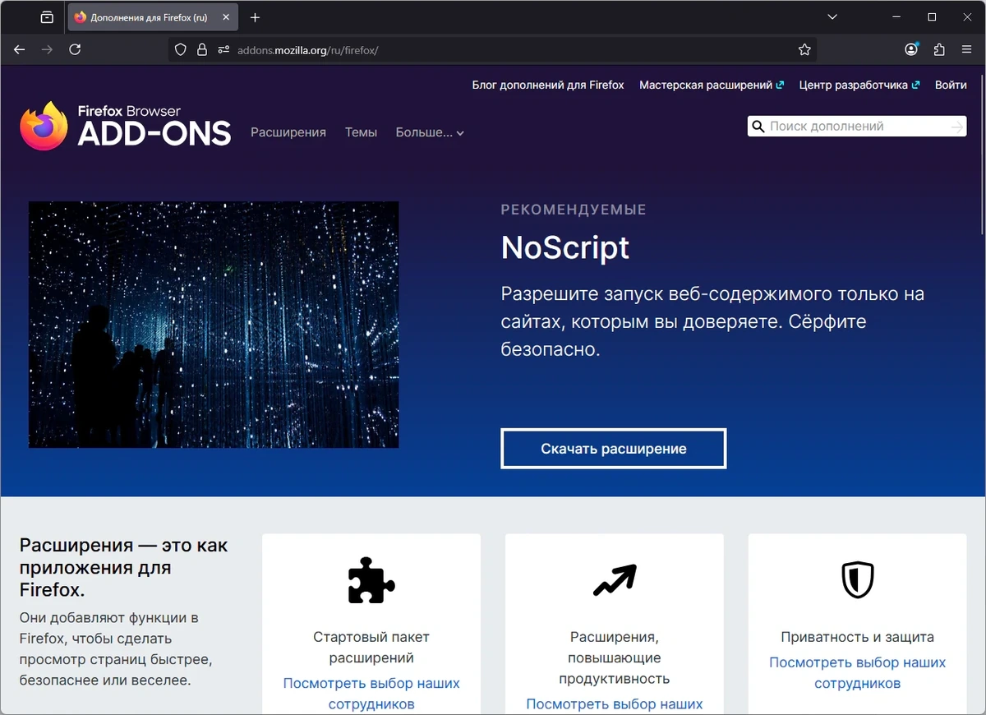Go back with the back arrow
The width and height of the screenshot is (986, 715).
click(x=20, y=49)
